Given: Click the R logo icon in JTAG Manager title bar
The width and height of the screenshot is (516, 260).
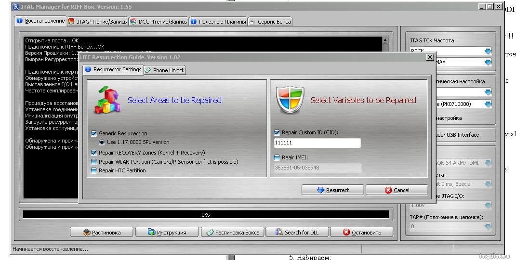Looking at the screenshot, I should 16,7.
